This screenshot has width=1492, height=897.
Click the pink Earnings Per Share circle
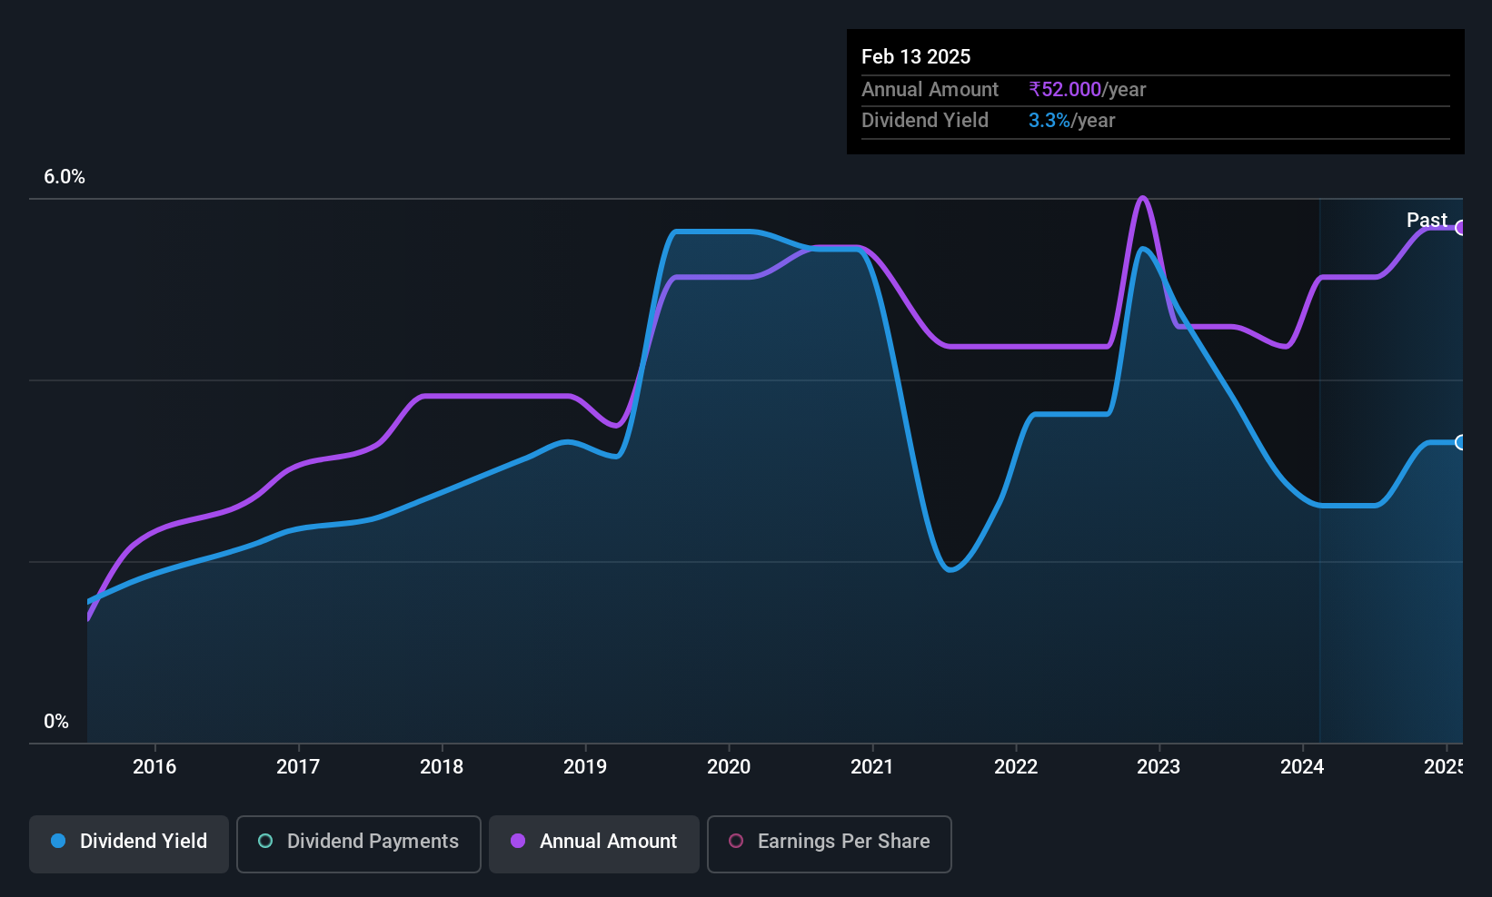pos(736,841)
